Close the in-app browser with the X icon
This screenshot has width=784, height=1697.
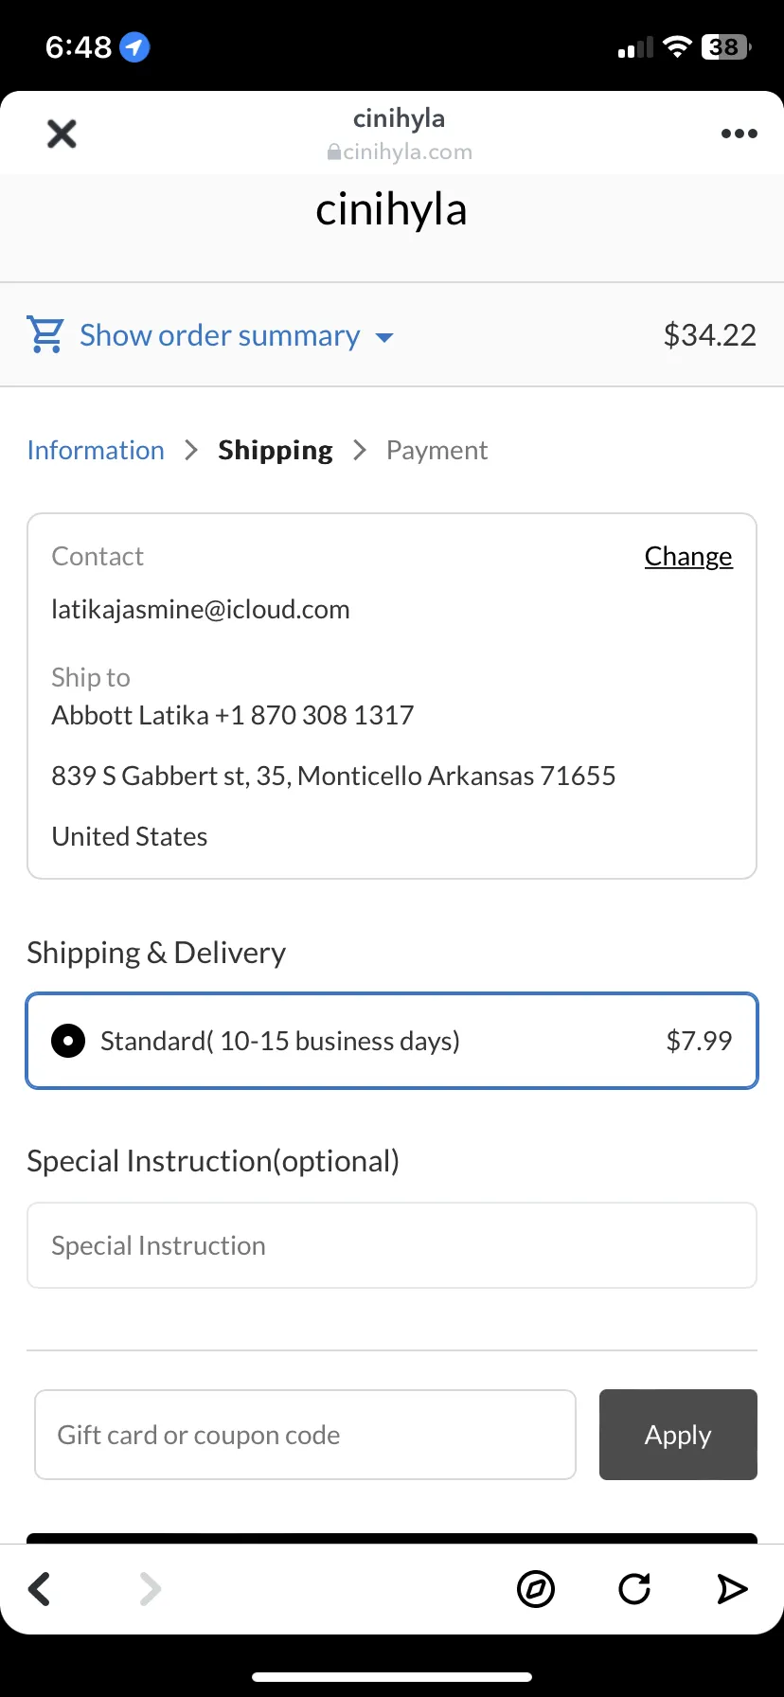(x=62, y=134)
